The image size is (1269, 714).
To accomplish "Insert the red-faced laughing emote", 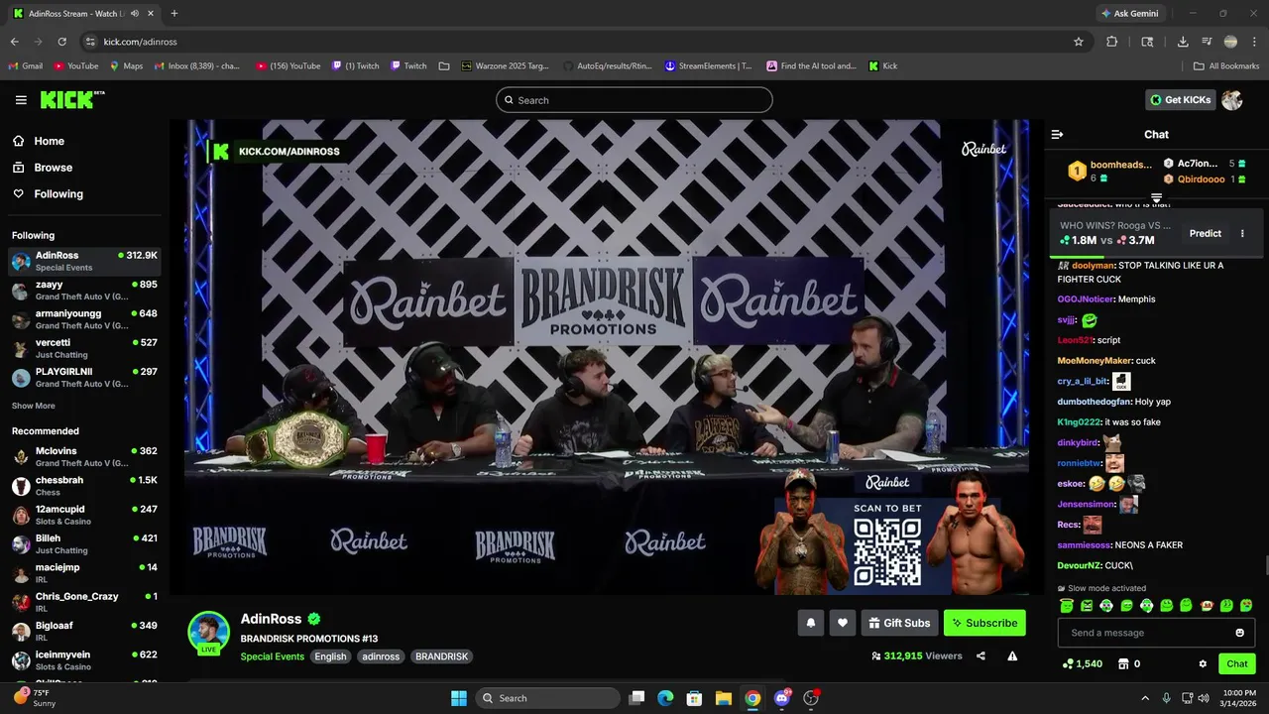I will click(1207, 606).
